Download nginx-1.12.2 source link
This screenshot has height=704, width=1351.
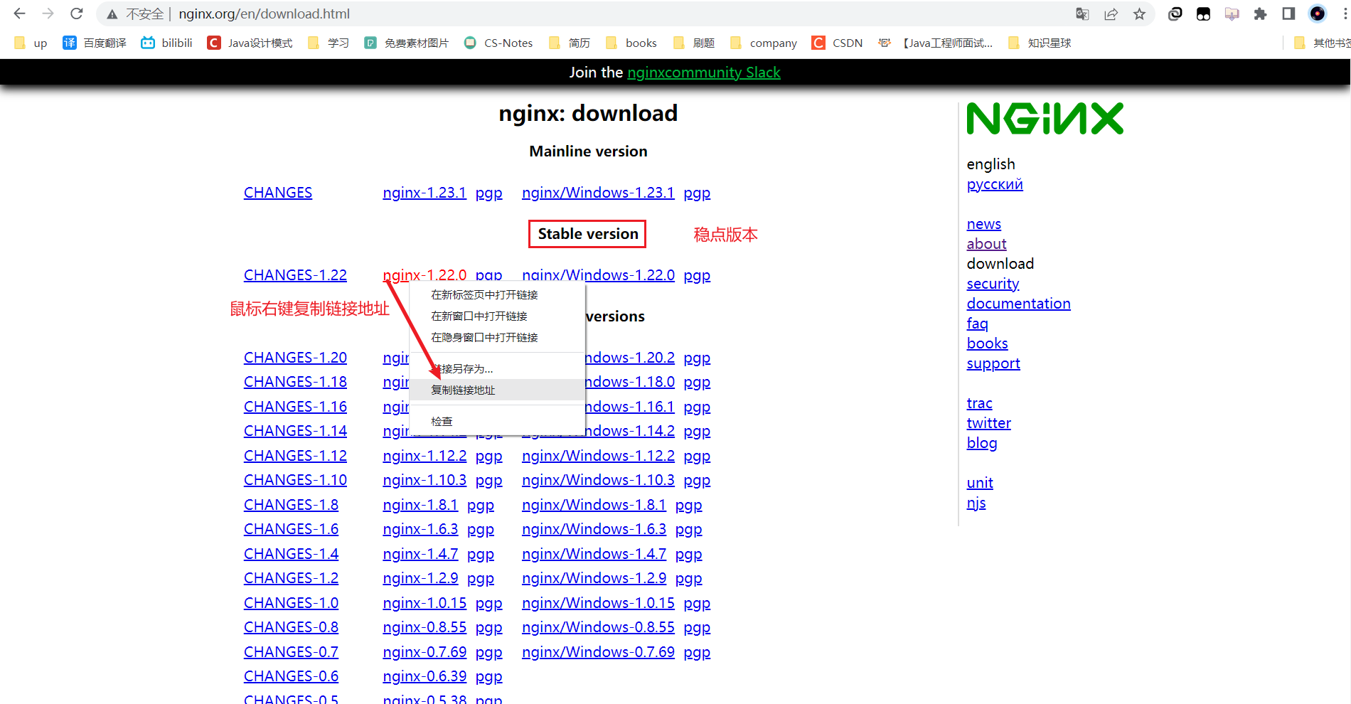(424, 456)
